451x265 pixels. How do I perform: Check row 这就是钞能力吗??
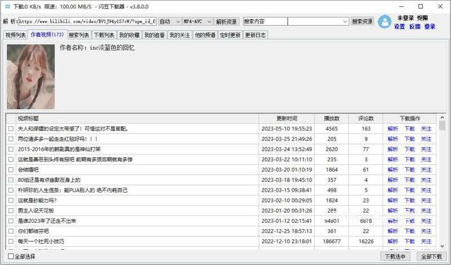tap(11, 200)
